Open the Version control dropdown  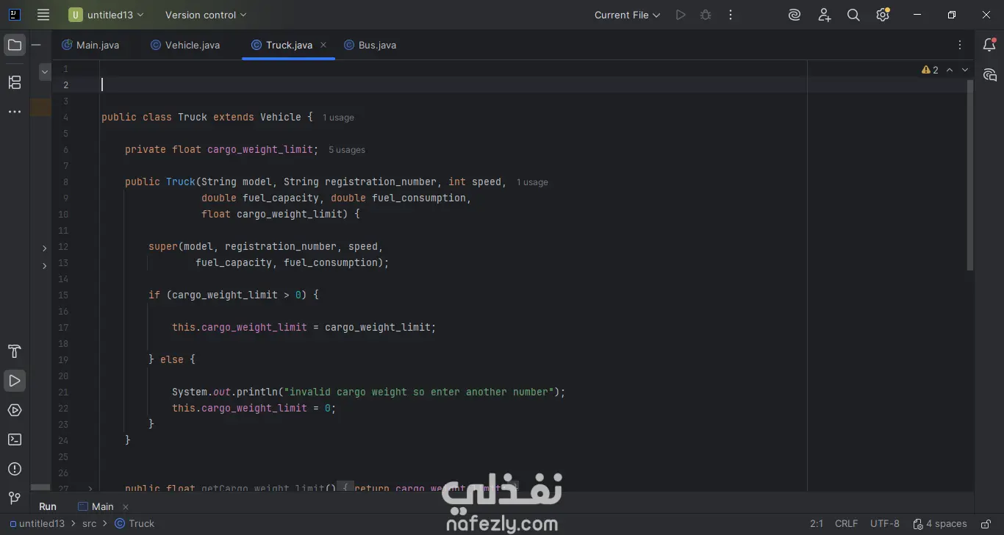pos(206,15)
